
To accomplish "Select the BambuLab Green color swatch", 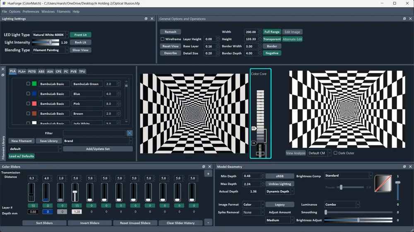I will click(34, 84).
